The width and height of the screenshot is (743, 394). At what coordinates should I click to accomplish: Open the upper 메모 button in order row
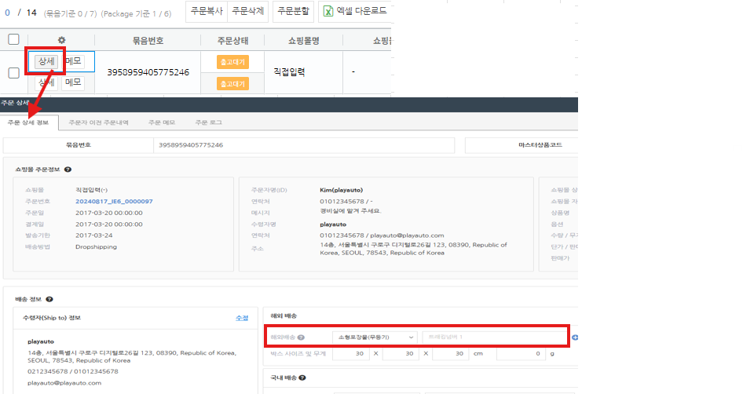(73, 61)
